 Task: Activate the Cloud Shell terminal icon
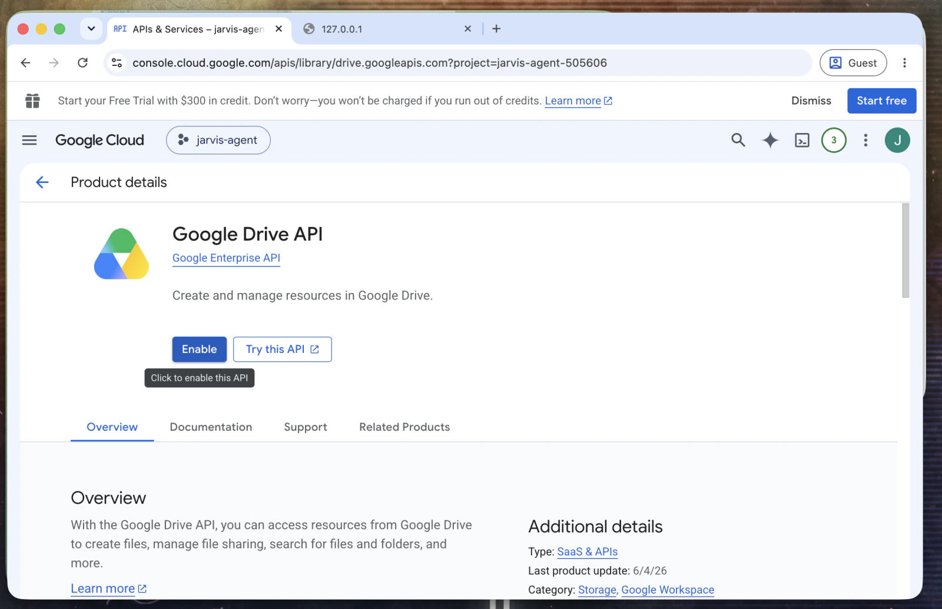coord(802,140)
